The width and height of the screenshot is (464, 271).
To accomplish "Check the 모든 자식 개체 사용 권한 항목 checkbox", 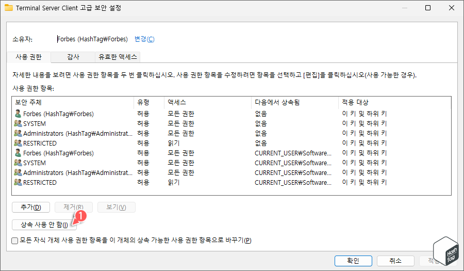I will pos(15,241).
